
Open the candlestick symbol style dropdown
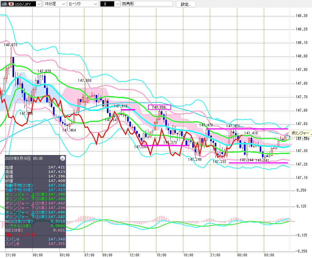click(110, 4)
